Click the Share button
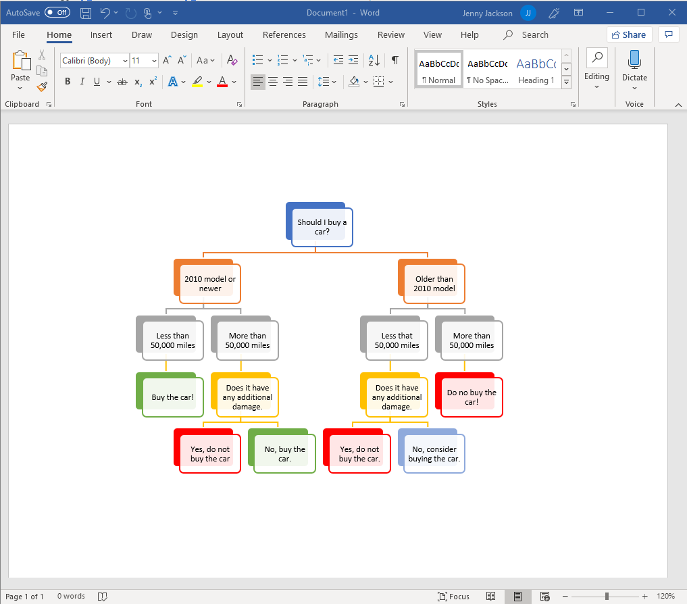The width and height of the screenshot is (687, 604). (628, 35)
